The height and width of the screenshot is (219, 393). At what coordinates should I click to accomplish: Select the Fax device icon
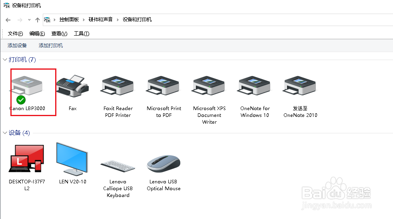(73, 86)
